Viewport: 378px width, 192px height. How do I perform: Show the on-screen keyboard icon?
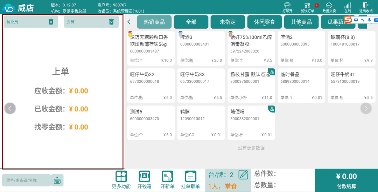57,180
